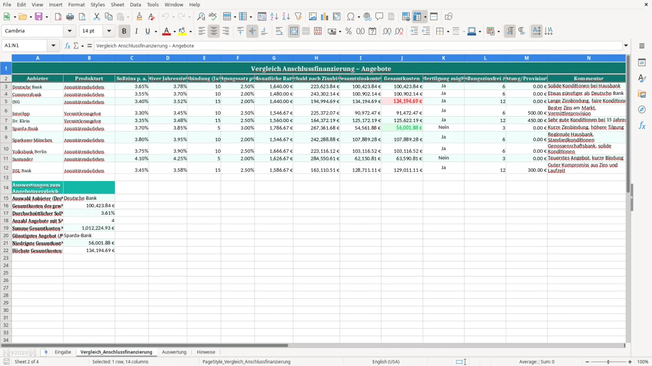
Task: Open the font color dropdown arrow
Action: pos(174,31)
